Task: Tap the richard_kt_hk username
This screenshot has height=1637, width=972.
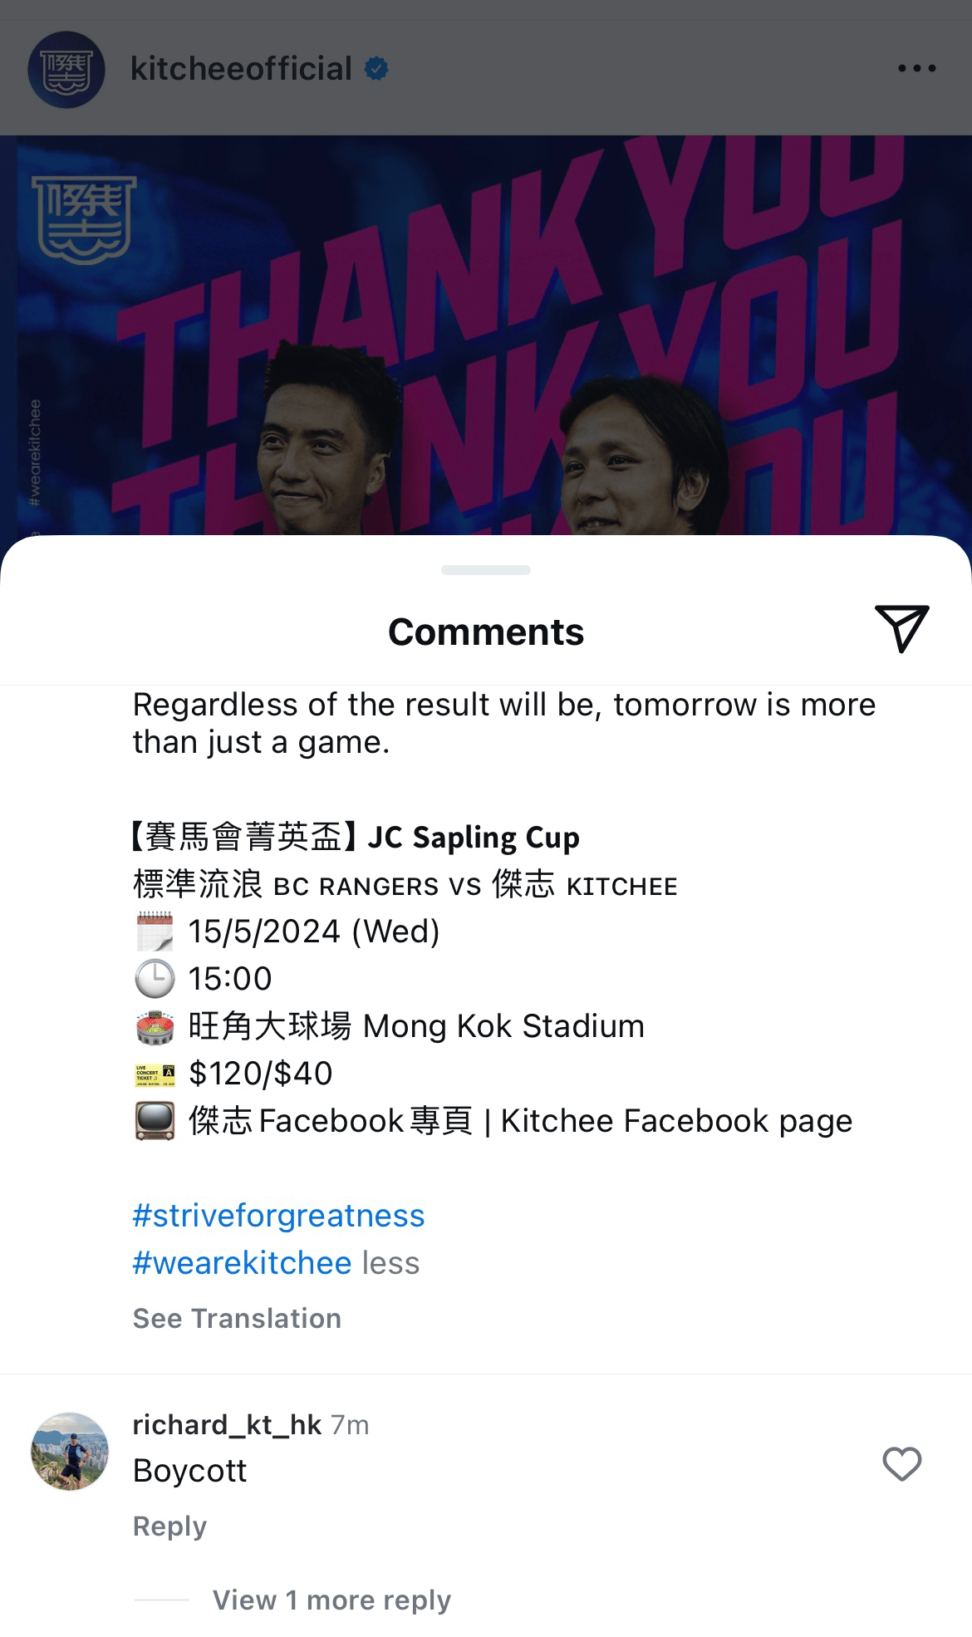Action: 227,1424
